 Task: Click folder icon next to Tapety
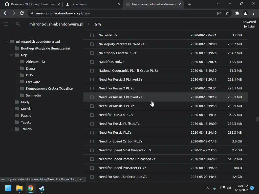pyautogui.click(x=17, y=122)
